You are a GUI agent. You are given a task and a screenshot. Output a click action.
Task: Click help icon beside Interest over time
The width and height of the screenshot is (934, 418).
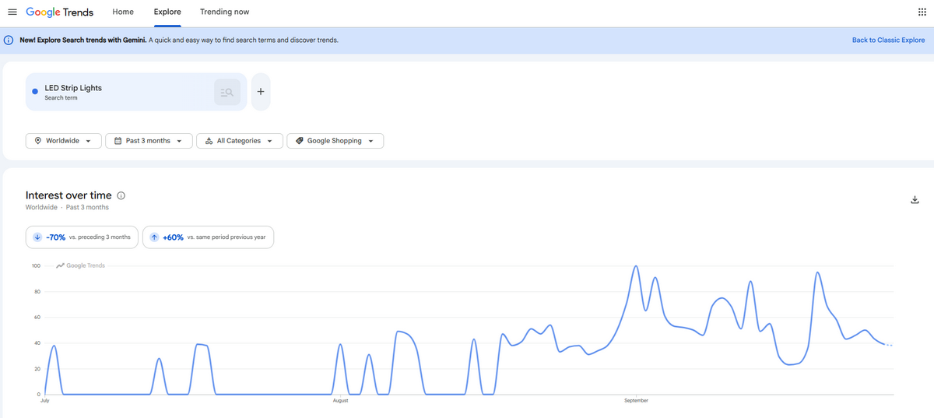click(x=121, y=195)
